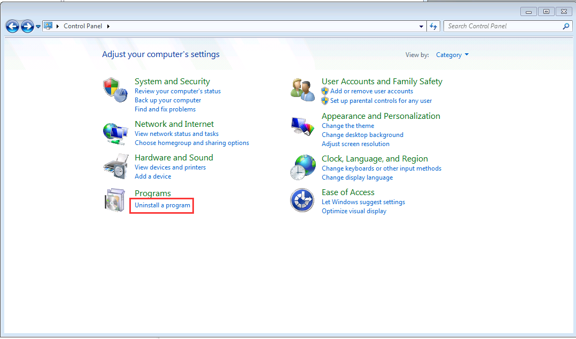Open the Appearance and Personalization monitor icon
The width and height of the screenshot is (576, 339).
click(x=302, y=126)
